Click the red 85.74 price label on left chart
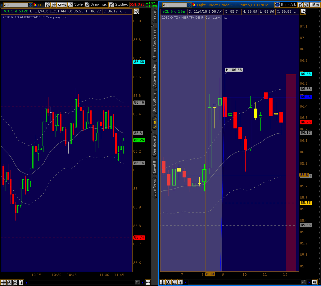The width and height of the screenshot is (321, 286). (139, 238)
